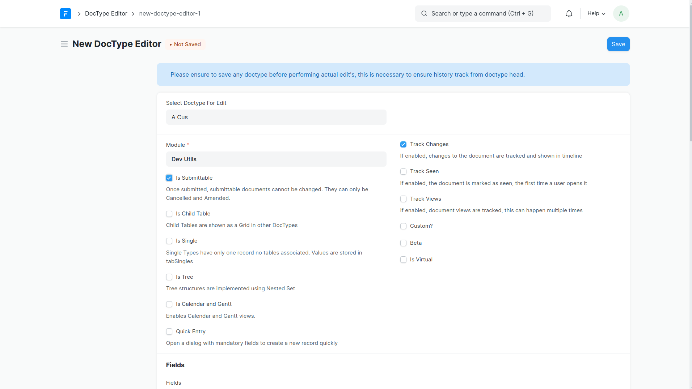
Task: Click the Not Saved status indicator
Action: tap(185, 44)
